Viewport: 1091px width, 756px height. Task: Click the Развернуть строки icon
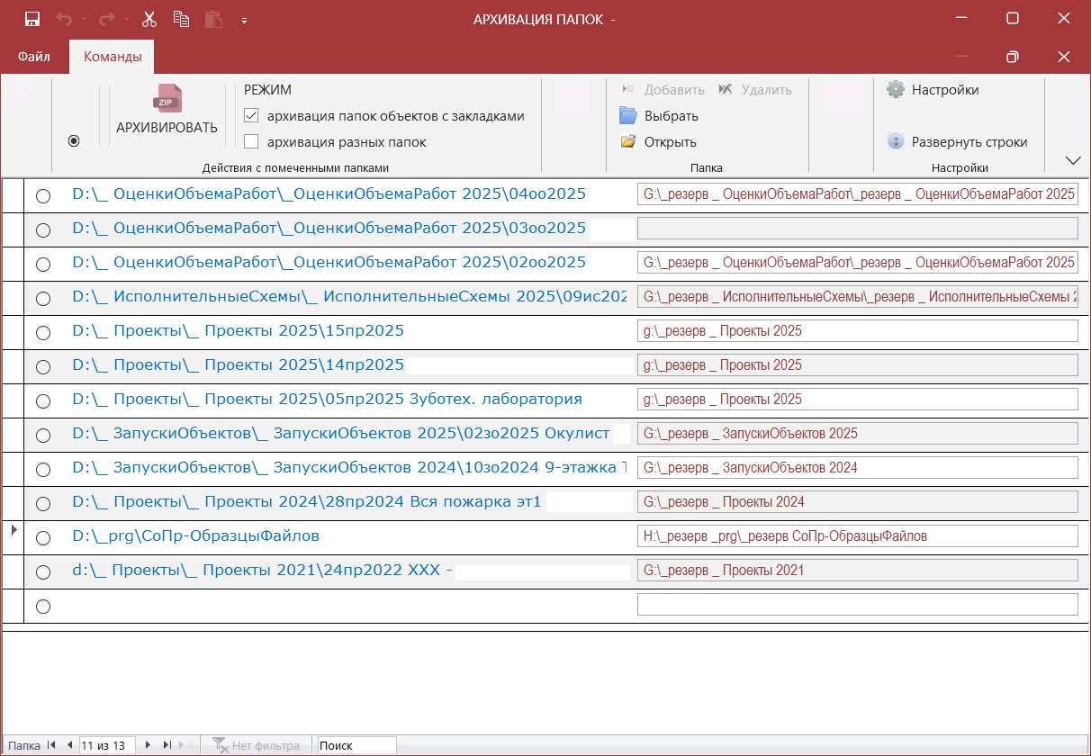click(x=896, y=142)
